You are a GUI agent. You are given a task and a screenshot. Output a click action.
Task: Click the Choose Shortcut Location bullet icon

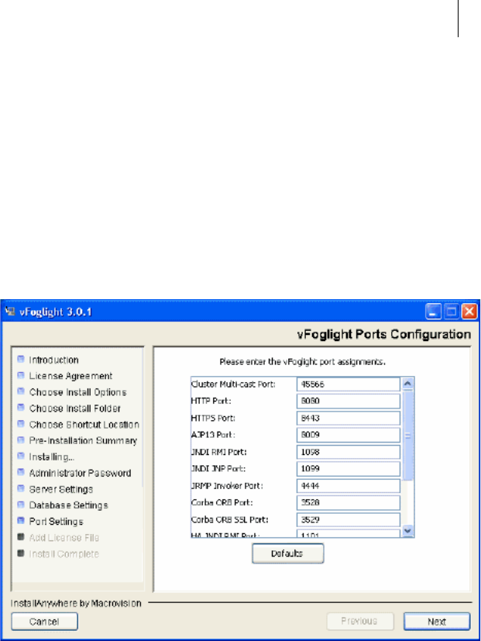[21, 424]
